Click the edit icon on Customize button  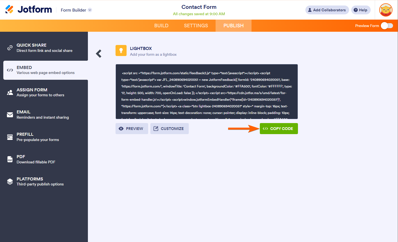pyautogui.click(x=156, y=129)
